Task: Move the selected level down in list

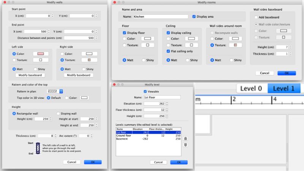Action: point(185,145)
